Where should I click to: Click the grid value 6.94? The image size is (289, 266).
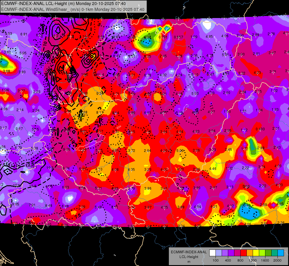coord(147,37)
